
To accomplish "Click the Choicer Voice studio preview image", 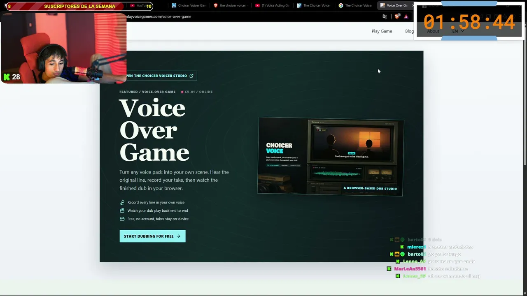I will [330, 157].
